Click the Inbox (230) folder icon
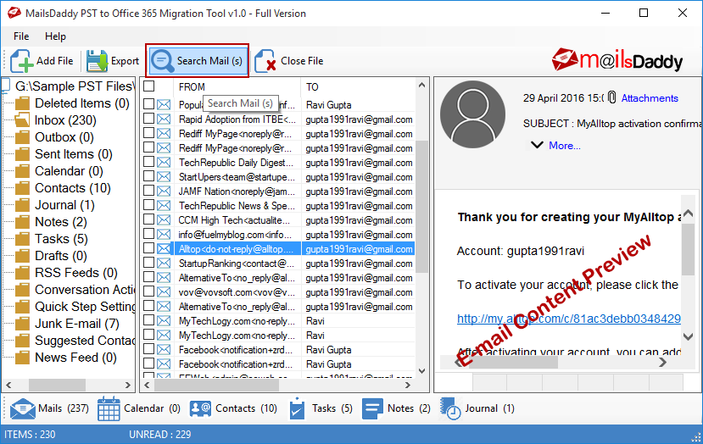 [22, 120]
